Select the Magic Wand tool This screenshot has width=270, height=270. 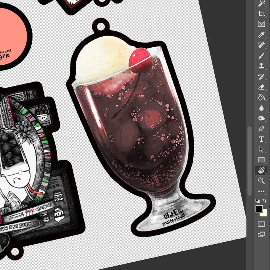coord(261,4)
